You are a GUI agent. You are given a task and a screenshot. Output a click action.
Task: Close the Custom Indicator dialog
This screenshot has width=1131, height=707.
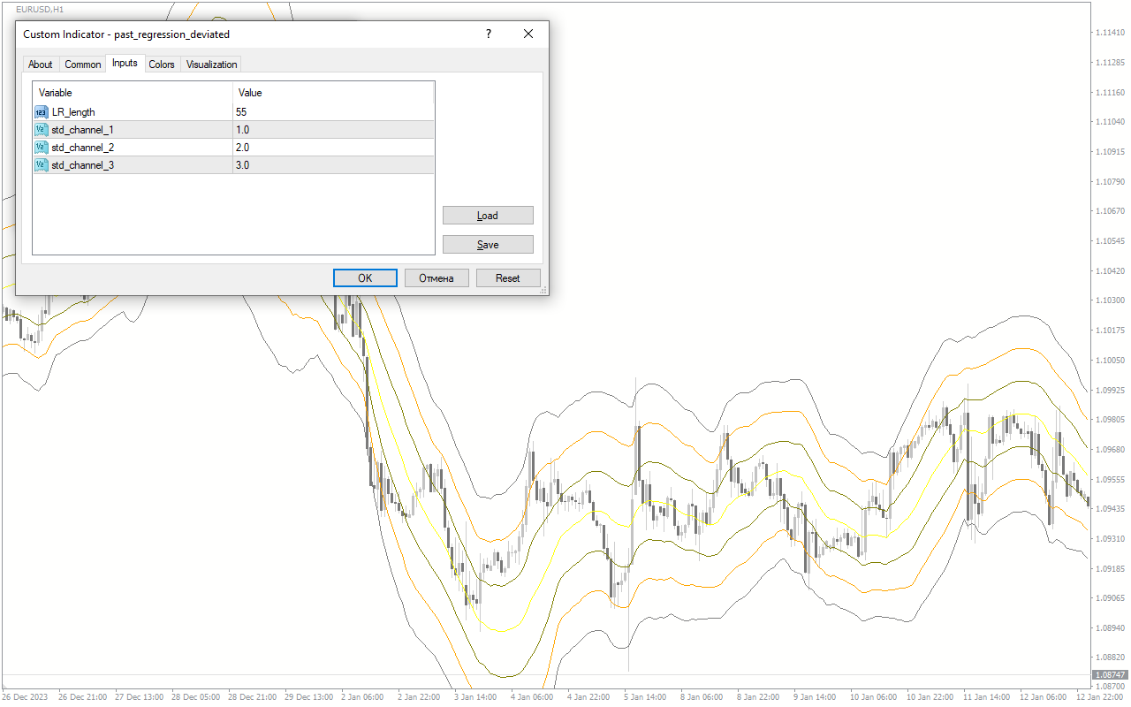(x=528, y=34)
